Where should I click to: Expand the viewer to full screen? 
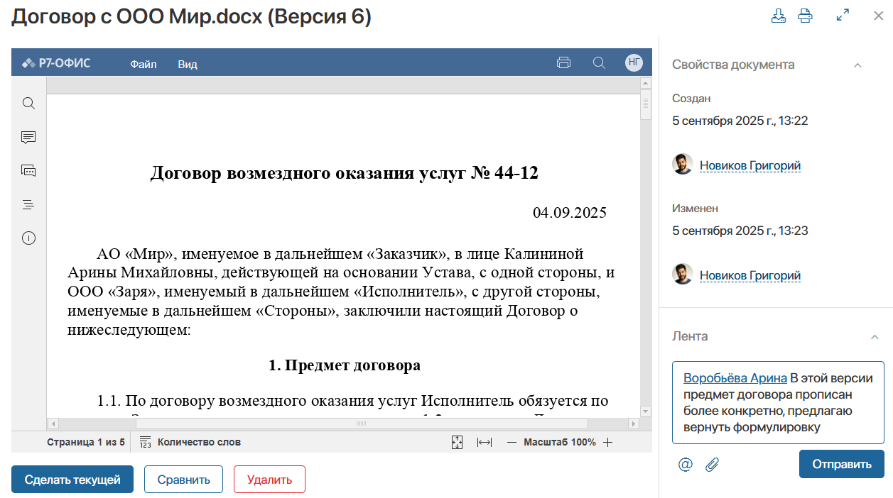pos(843,15)
